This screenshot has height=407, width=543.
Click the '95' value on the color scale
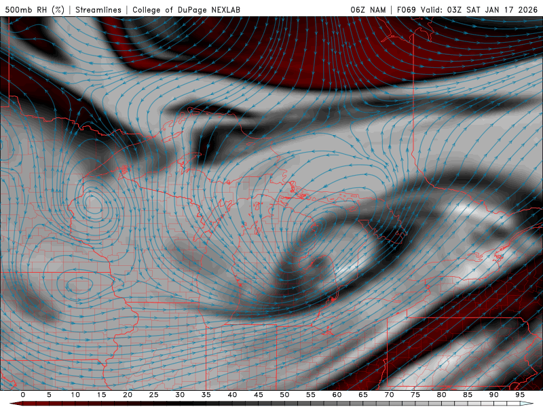(x=520, y=395)
